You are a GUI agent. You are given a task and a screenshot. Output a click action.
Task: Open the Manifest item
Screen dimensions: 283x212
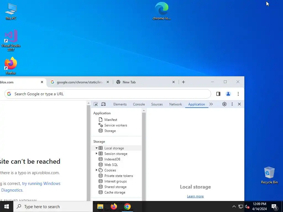point(111,120)
